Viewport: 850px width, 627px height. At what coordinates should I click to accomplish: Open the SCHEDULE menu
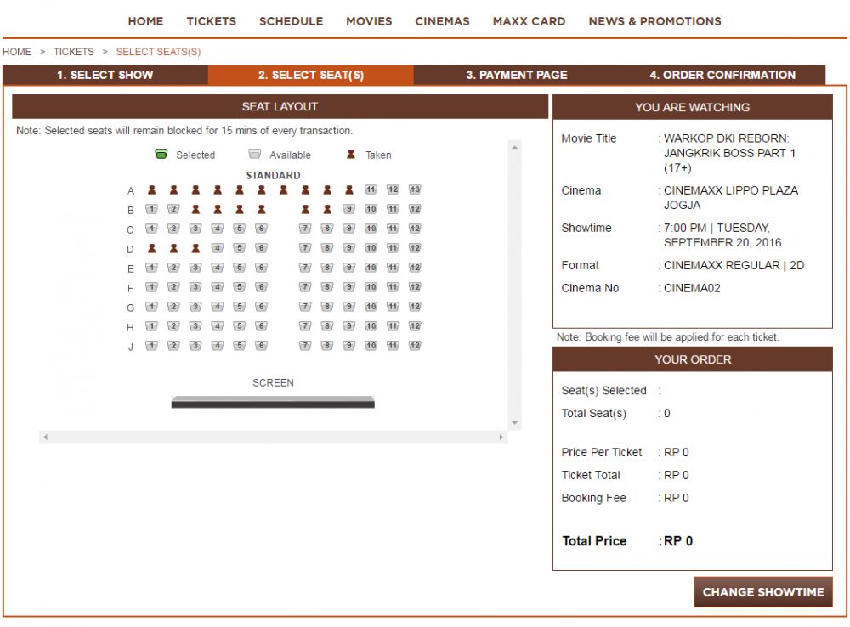pyautogui.click(x=291, y=21)
